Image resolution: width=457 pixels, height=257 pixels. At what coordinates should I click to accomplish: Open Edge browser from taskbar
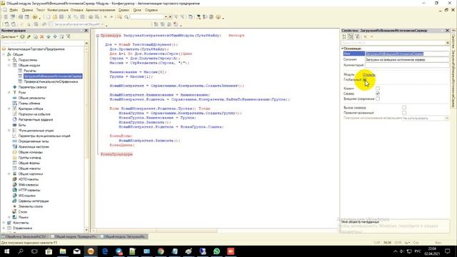105,251
